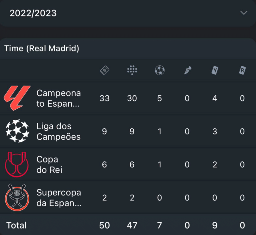This screenshot has height=235, width=256.
Task: Tap the La Liga red logo
Action: pyautogui.click(x=17, y=98)
